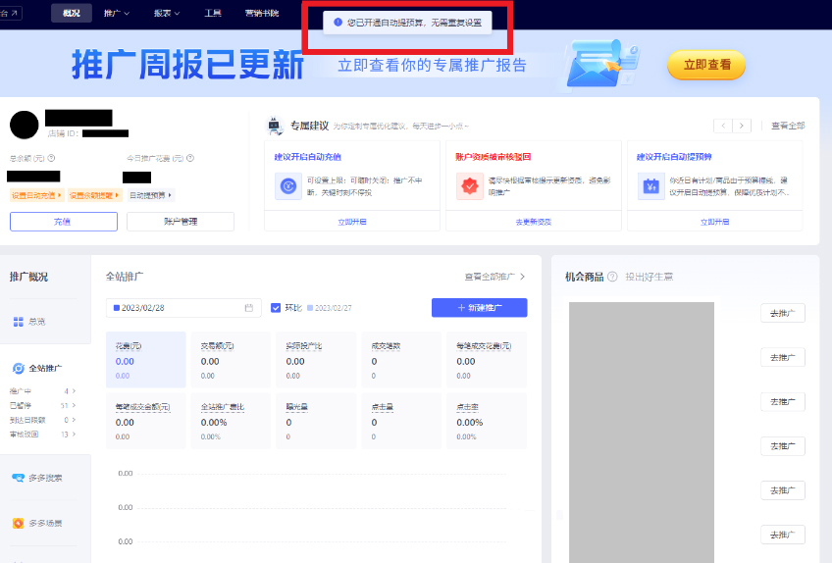
Task: Click info icon in the notification toast
Action: point(338,23)
